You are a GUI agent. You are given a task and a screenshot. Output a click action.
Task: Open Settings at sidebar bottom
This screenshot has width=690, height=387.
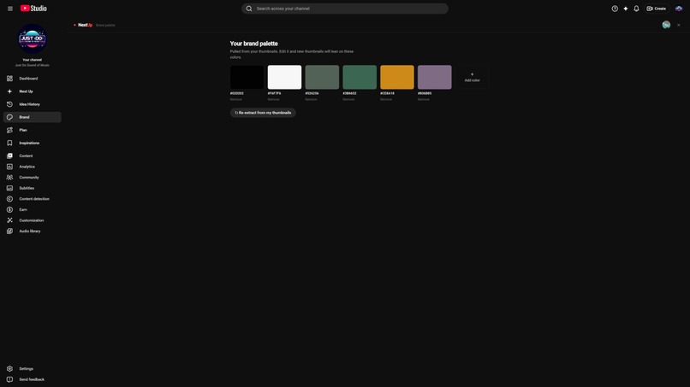(33, 368)
